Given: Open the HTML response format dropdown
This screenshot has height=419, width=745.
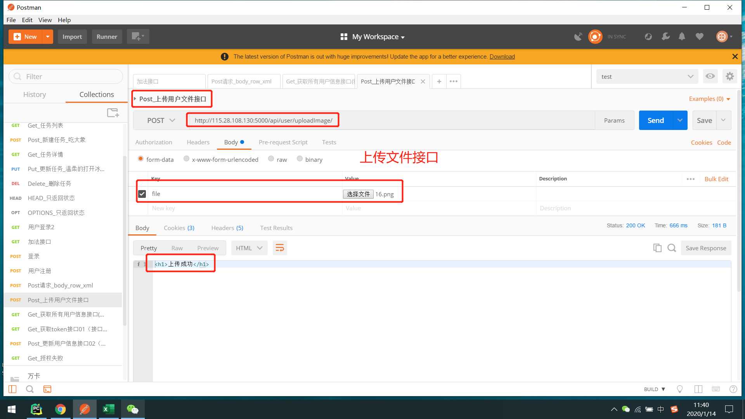Looking at the screenshot, I should (249, 248).
